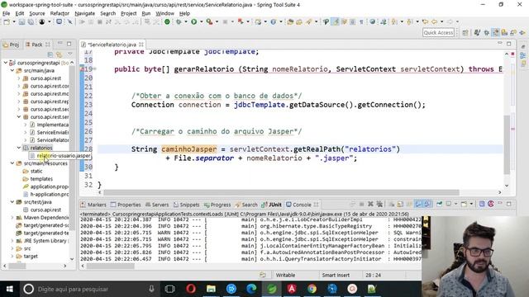Toggle Show Console on standard out change
The width and height of the screenshot is (529, 297).
(x=418, y=204)
